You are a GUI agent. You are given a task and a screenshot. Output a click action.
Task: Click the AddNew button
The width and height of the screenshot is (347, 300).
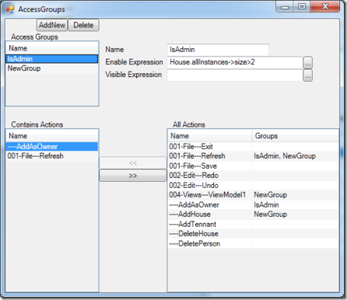pos(52,25)
